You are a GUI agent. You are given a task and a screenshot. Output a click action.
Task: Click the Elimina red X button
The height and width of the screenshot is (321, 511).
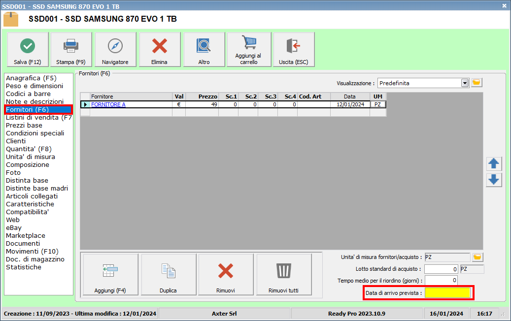[160, 50]
